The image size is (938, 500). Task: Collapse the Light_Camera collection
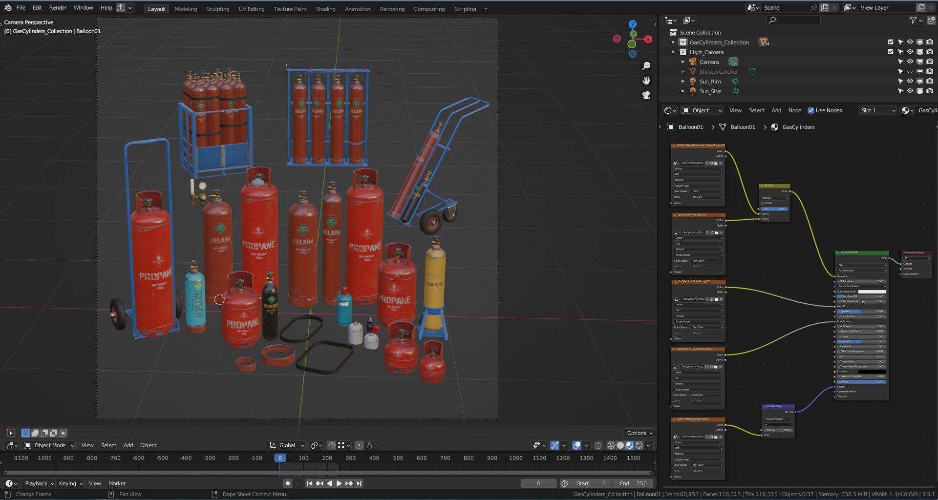pos(673,52)
